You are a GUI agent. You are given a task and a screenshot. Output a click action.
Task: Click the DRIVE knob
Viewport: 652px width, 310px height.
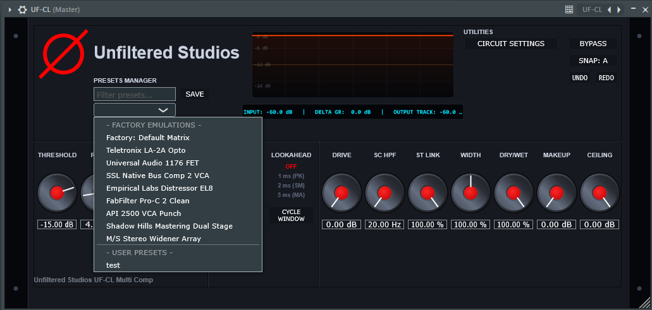tap(341, 193)
